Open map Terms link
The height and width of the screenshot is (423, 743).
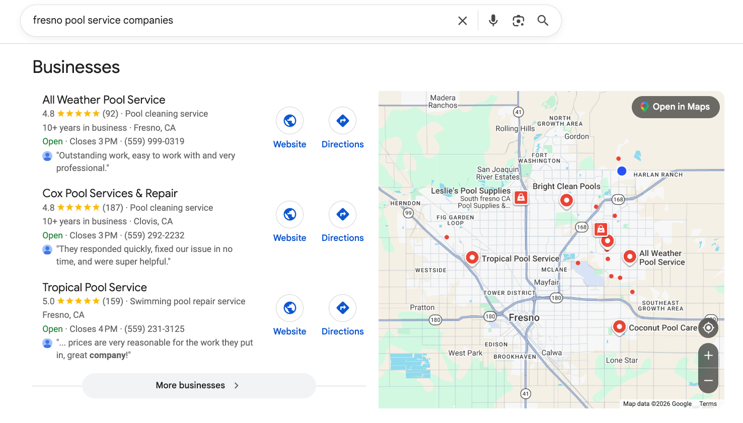coord(708,404)
